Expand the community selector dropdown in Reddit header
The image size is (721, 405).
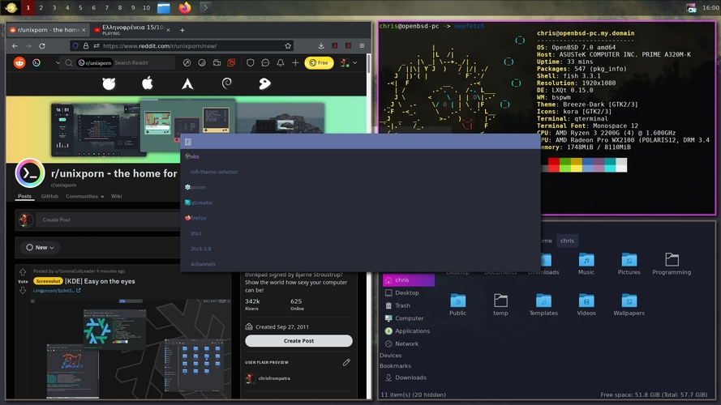tap(58, 63)
